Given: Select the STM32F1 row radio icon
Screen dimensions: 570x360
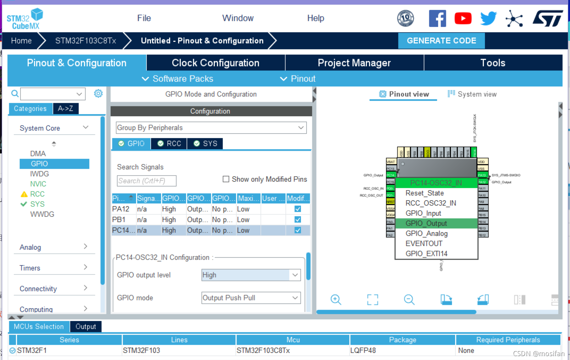Looking at the screenshot, I should coord(12,350).
